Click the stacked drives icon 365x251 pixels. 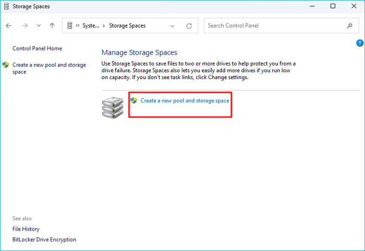pos(112,107)
